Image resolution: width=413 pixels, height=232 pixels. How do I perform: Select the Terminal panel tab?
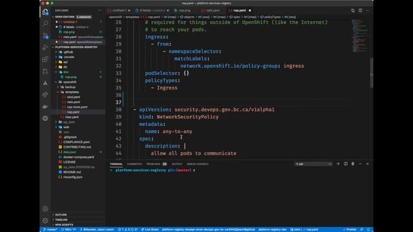click(x=116, y=164)
